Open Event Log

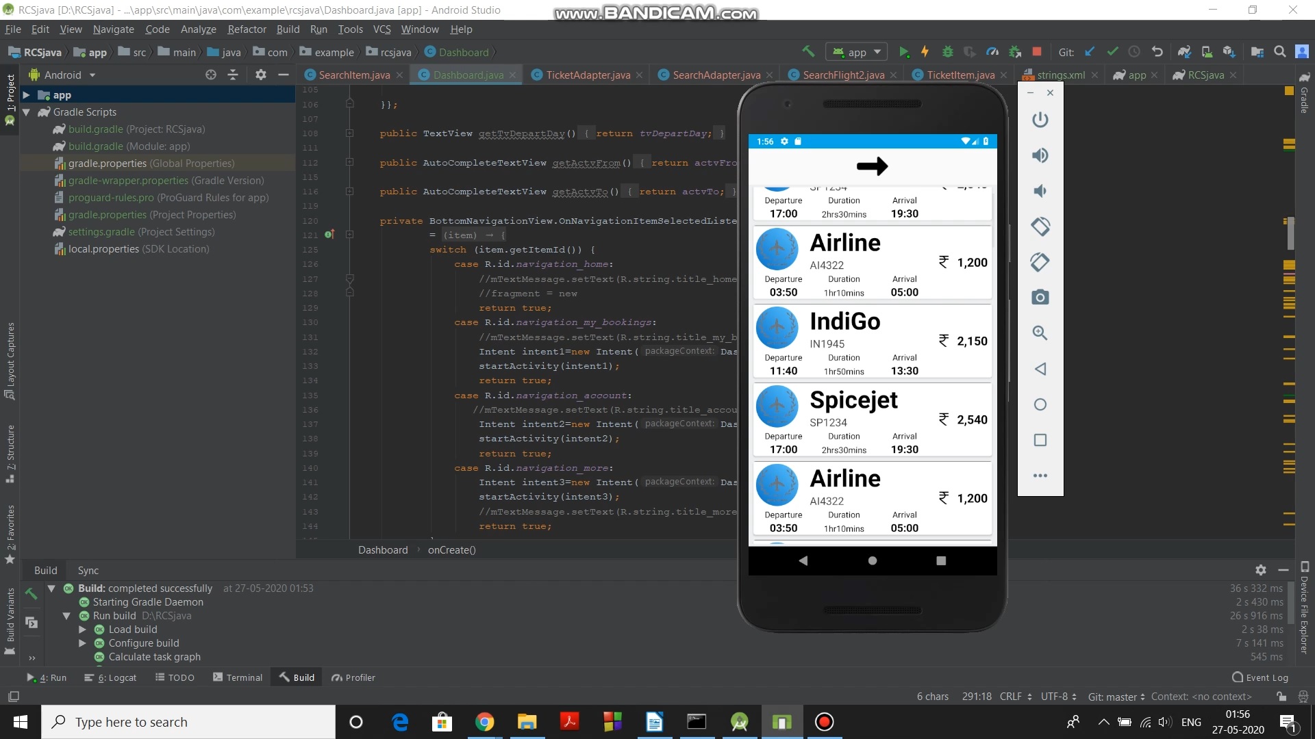pos(1260,677)
